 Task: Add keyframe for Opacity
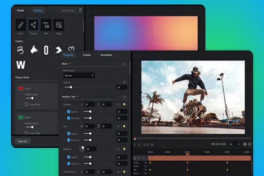pos(124,82)
